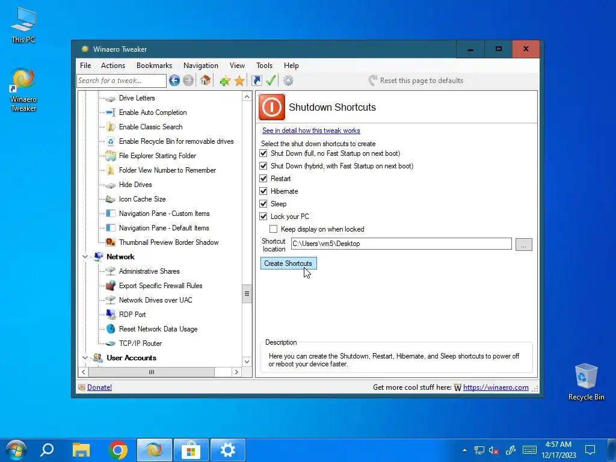Click the green checkmark toolbar icon

coord(271,81)
